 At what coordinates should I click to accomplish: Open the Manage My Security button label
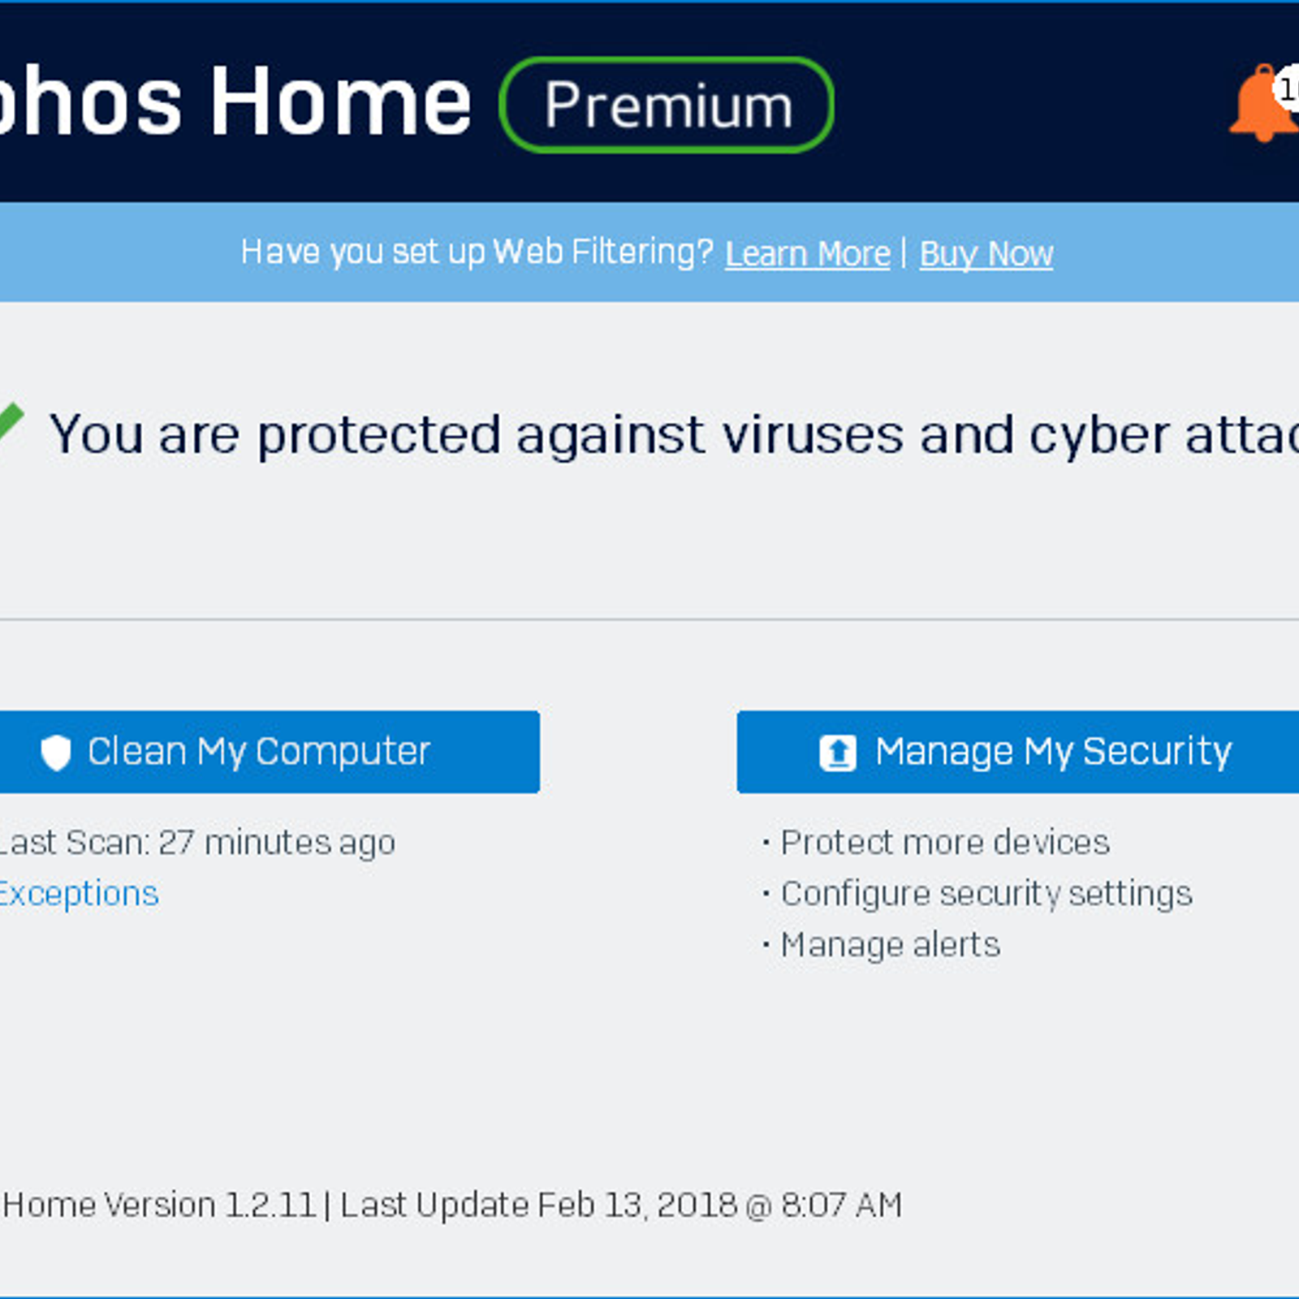point(1054,752)
